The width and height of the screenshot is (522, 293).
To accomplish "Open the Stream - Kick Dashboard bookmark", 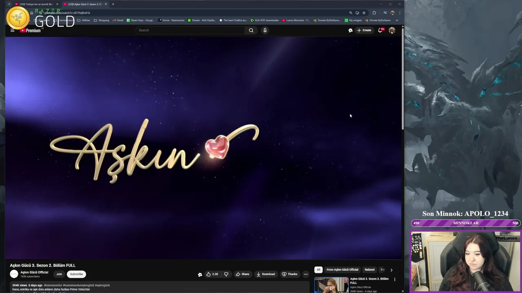I will tap(202, 20).
